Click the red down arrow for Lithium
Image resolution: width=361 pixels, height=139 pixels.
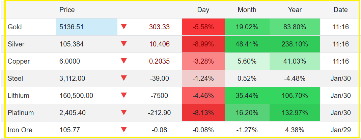click(x=124, y=95)
